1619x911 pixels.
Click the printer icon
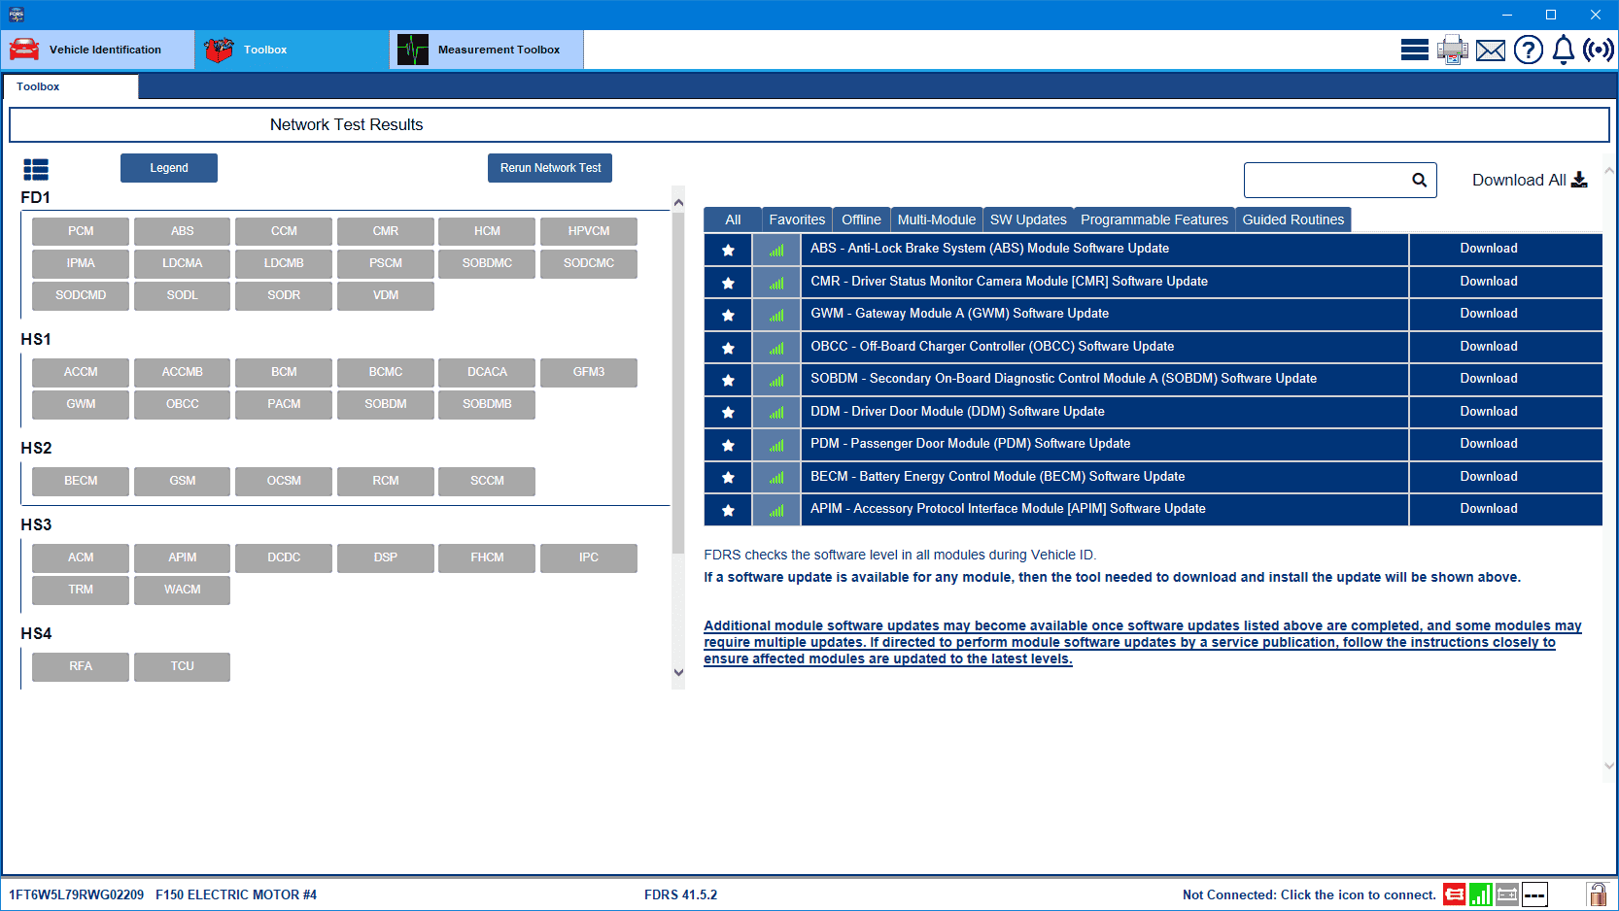[x=1452, y=50]
